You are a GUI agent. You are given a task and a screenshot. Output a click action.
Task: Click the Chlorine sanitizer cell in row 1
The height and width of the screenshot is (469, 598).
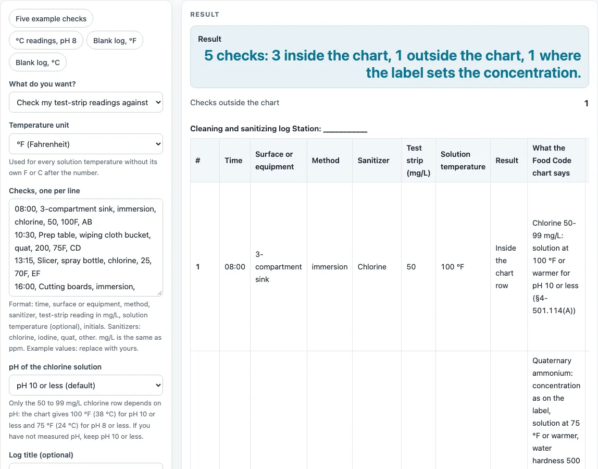click(377, 267)
